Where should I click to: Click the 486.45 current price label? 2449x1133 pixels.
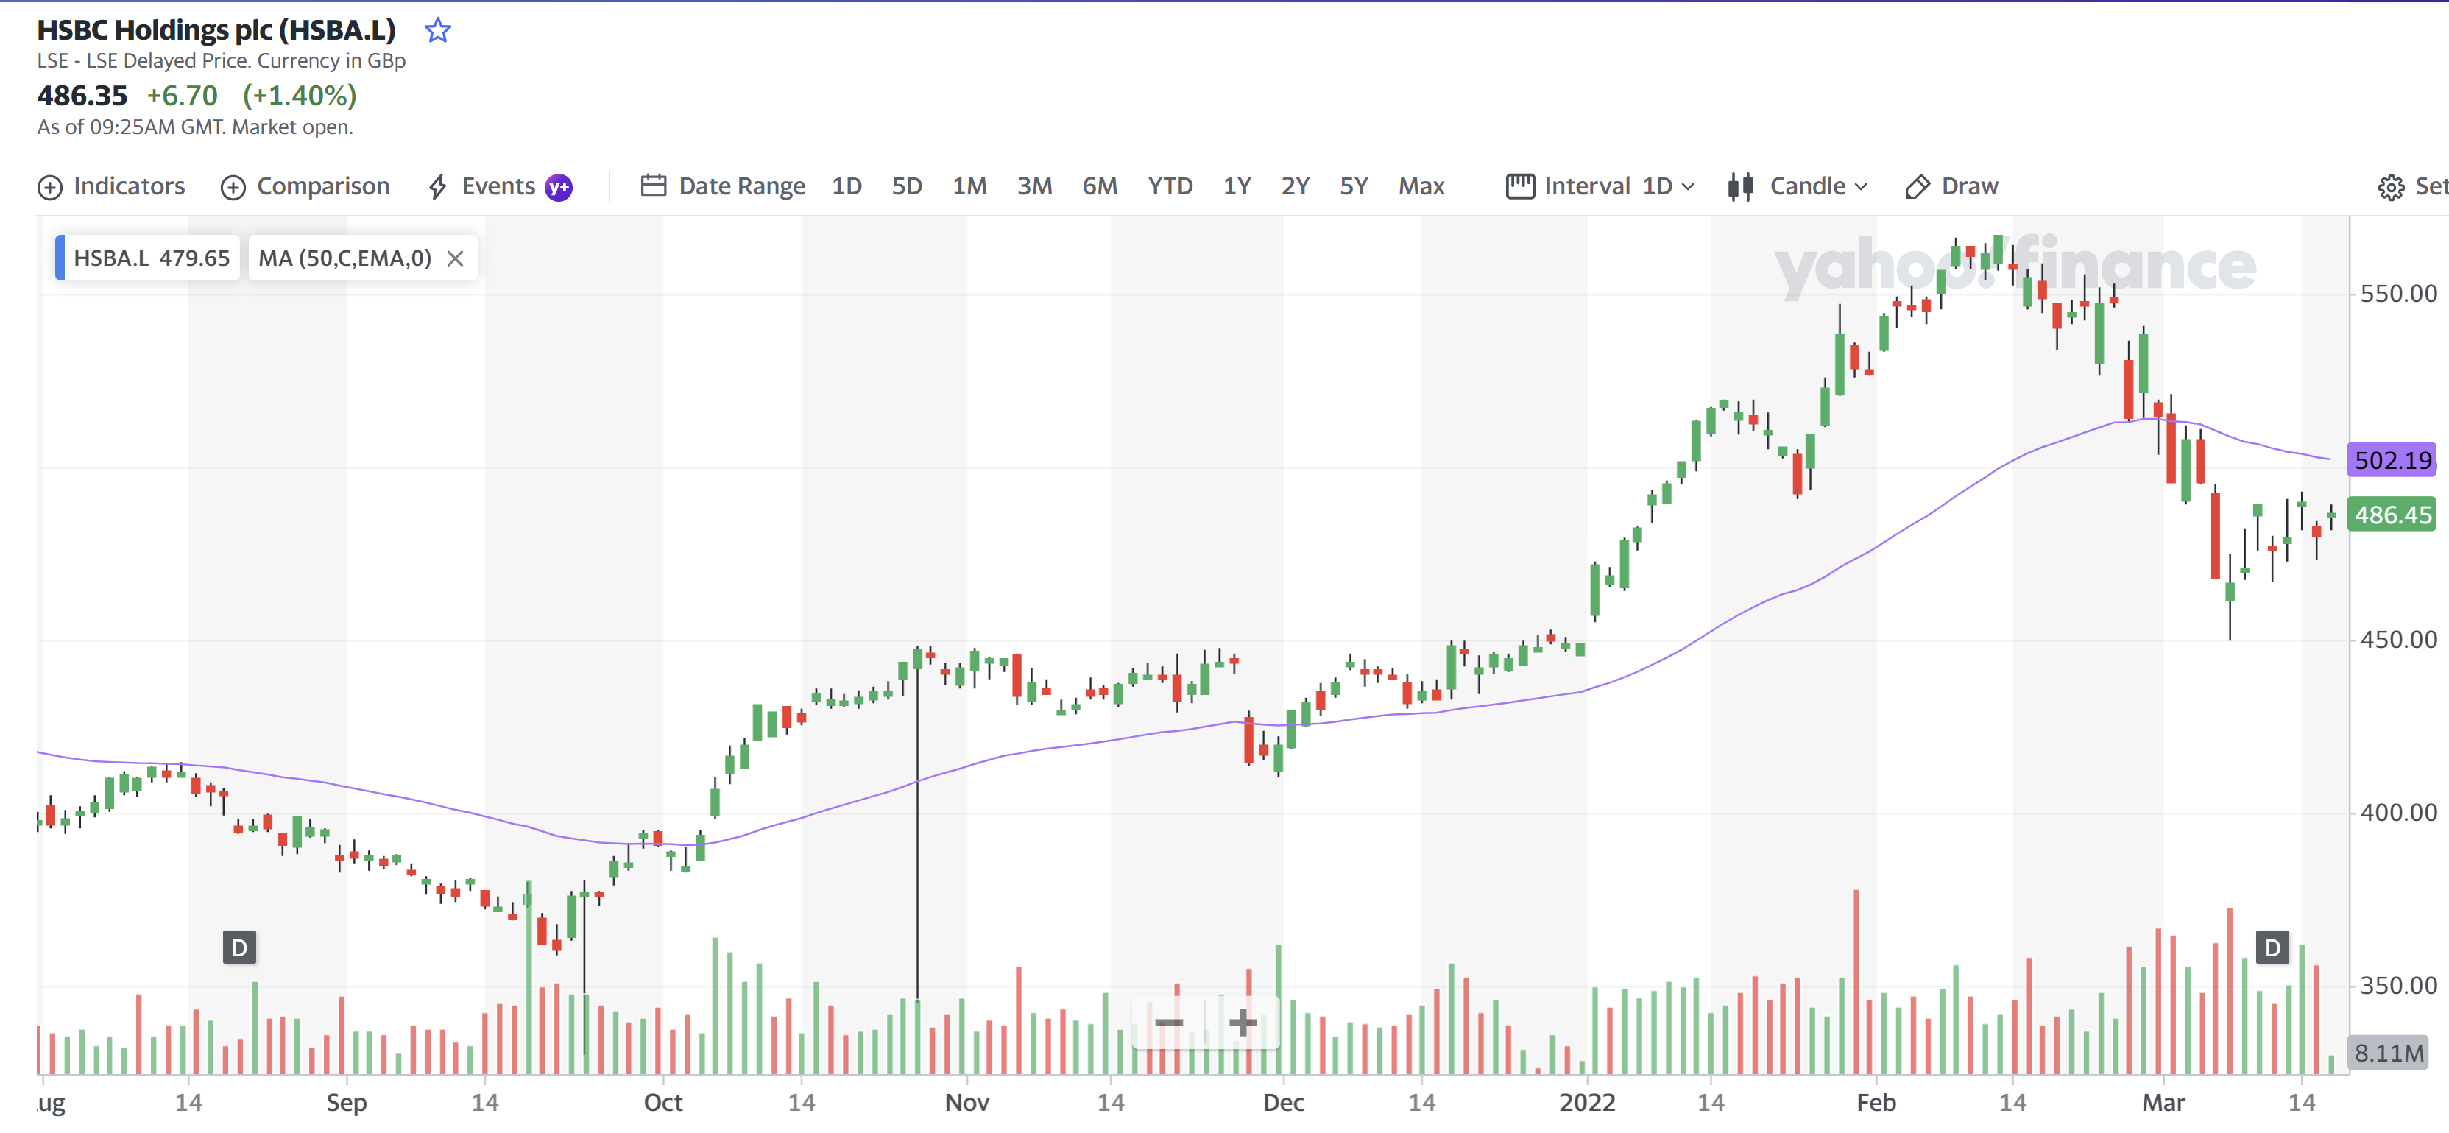click(x=2392, y=515)
